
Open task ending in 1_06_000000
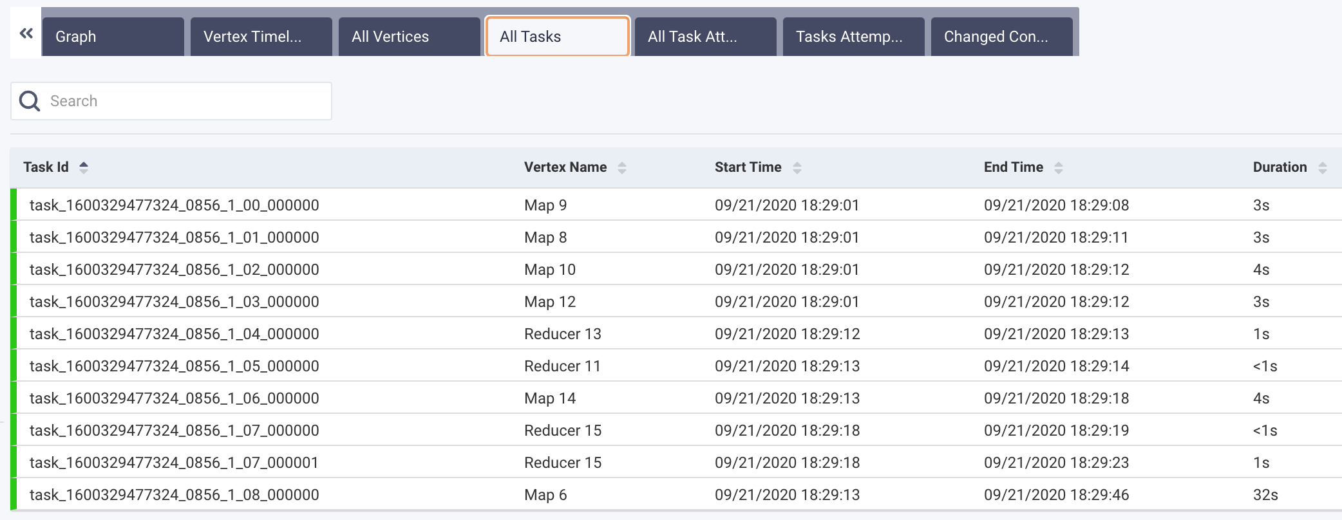(x=175, y=398)
